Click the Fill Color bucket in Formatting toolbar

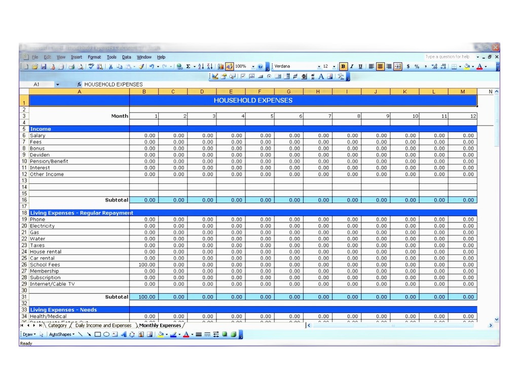pyautogui.click(x=467, y=66)
